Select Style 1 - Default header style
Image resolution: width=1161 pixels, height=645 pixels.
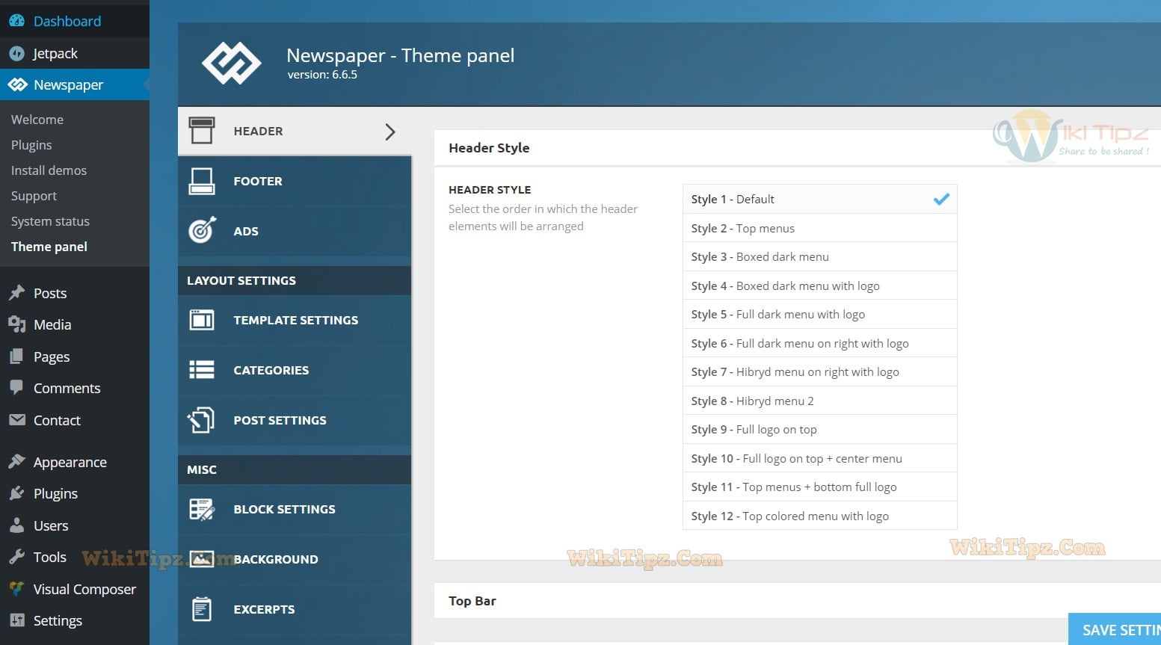(x=819, y=199)
